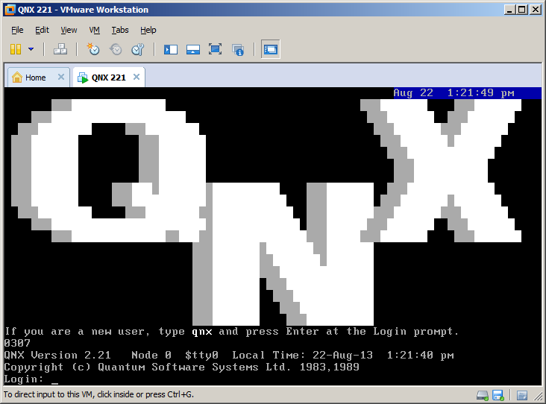Click status bar text 'To direct input'

(98, 394)
